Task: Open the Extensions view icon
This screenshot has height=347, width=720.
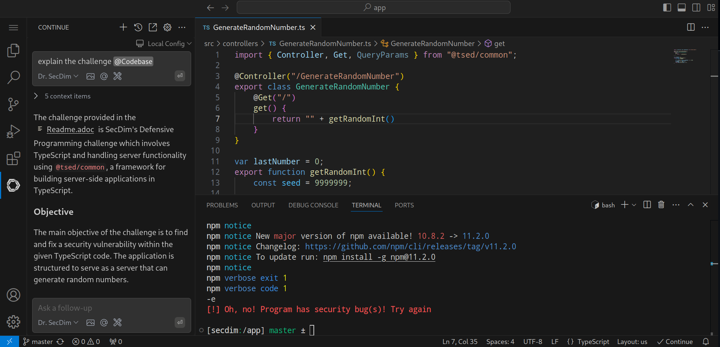Action: tap(13, 158)
